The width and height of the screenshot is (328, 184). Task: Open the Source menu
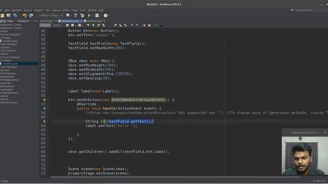coord(28,10)
